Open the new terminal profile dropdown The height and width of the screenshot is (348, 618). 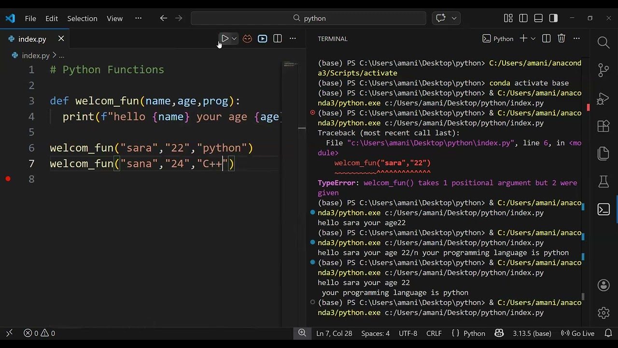point(533,39)
